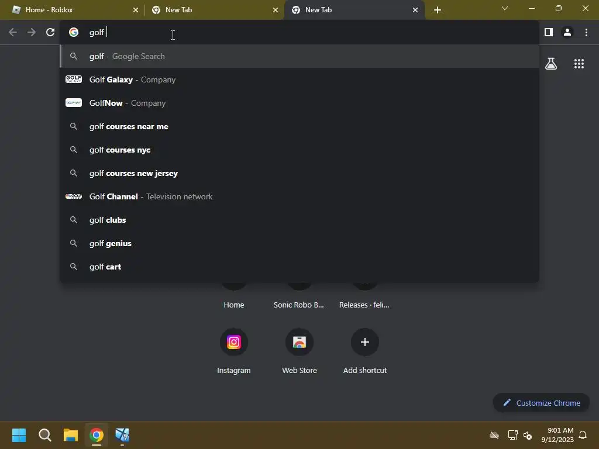599x449 pixels.
Task: Open the taskbar app with the 7 badge
Action: tap(122, 435)
